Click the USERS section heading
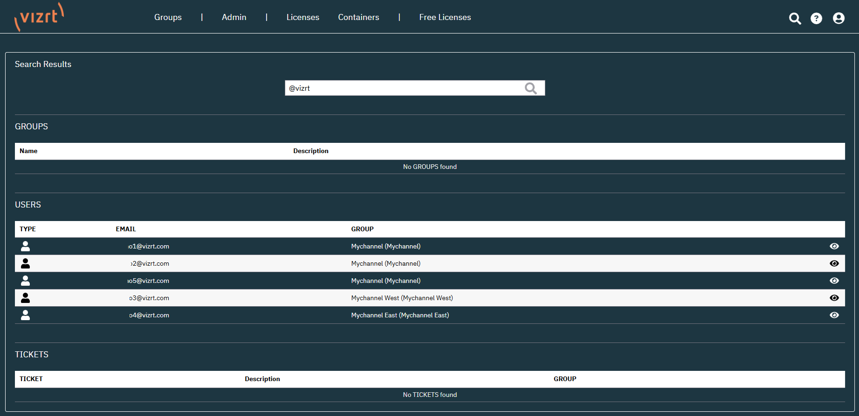This screenshot has height=416, width=859. click(x=28, y=205)
